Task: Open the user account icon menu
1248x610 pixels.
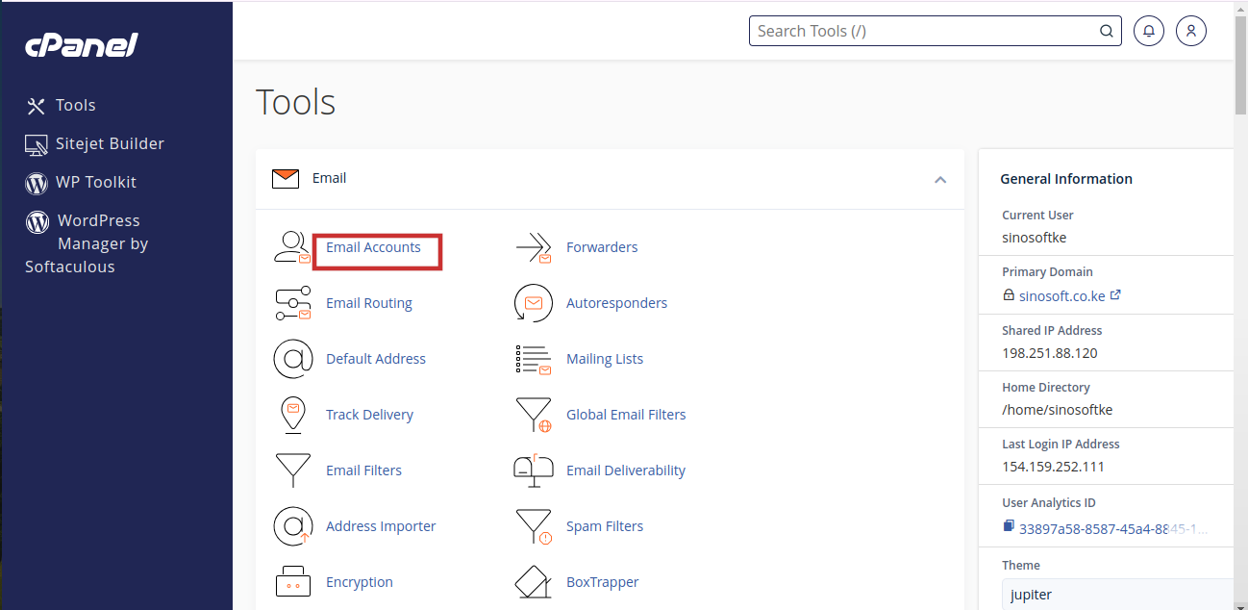Action: point(1190,31)
